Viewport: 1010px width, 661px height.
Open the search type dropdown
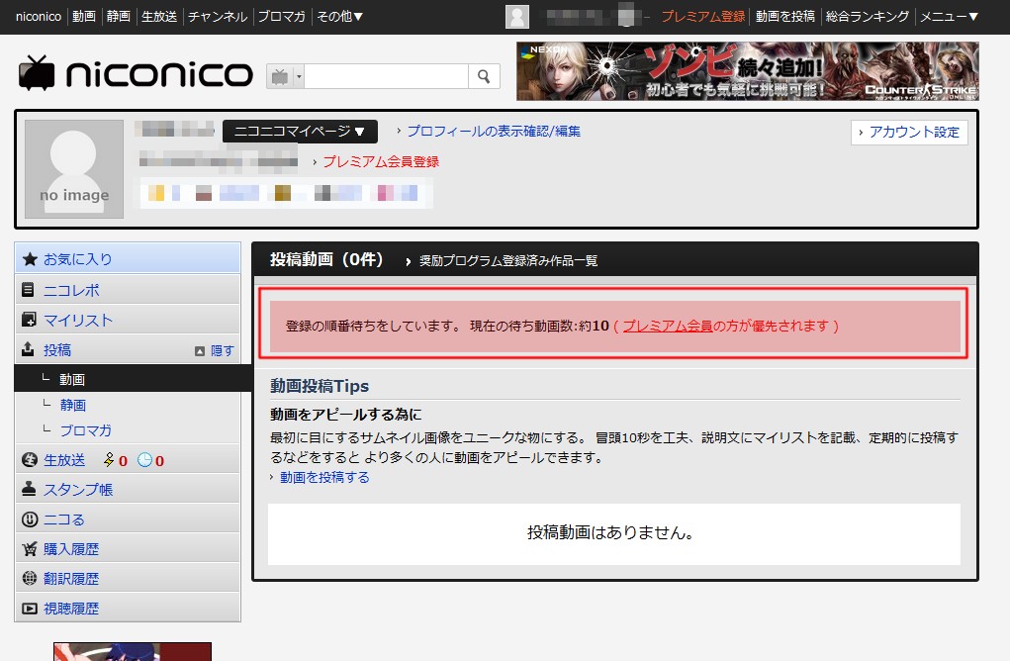286,76
